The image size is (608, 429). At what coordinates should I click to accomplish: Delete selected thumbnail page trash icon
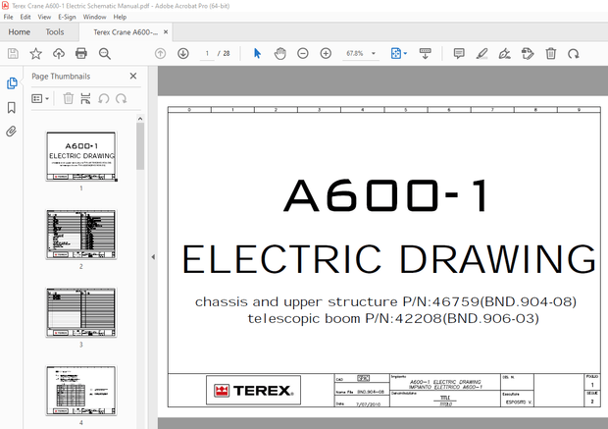click(69, 98)
